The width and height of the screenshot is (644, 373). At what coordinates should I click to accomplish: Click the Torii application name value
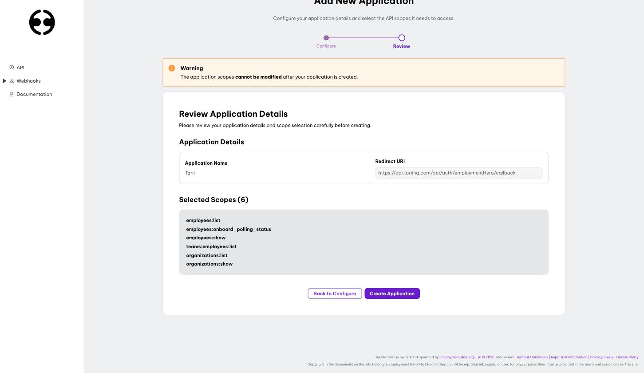(x=190, y=173)
